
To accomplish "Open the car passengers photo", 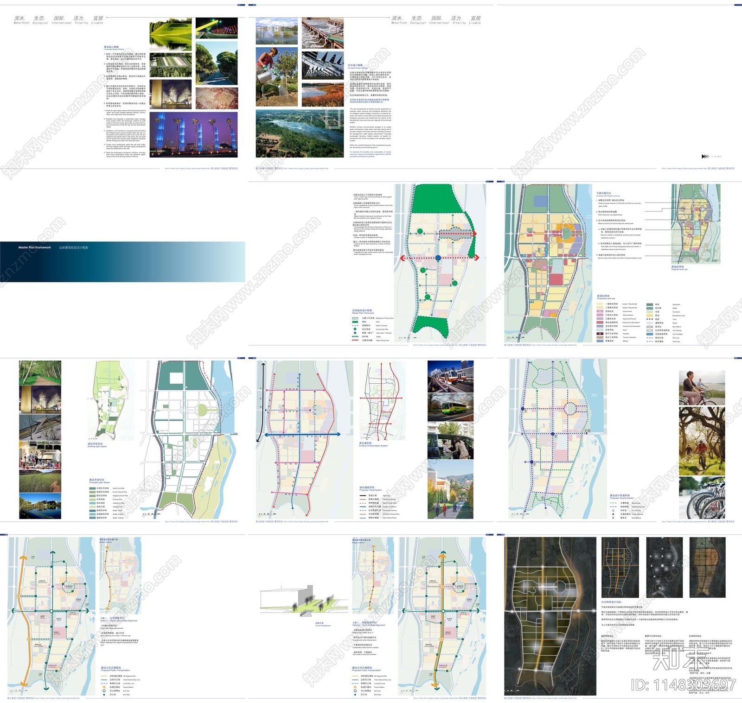I will 450,441.
